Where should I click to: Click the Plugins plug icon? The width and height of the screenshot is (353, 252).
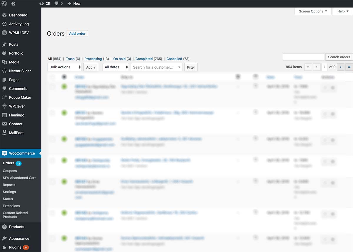[x=4, y=248]
